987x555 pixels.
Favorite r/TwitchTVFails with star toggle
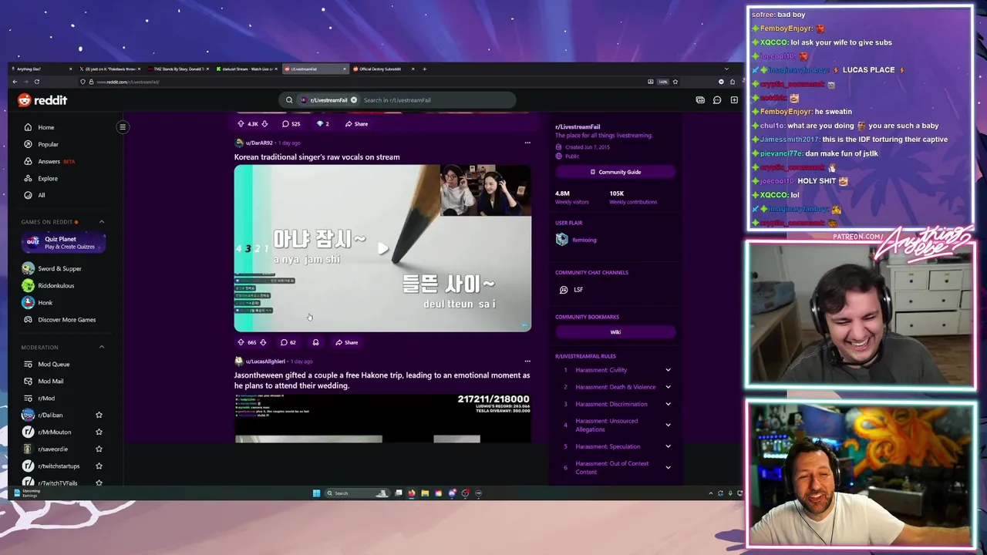pyautogui.click(x=99, y=483)
